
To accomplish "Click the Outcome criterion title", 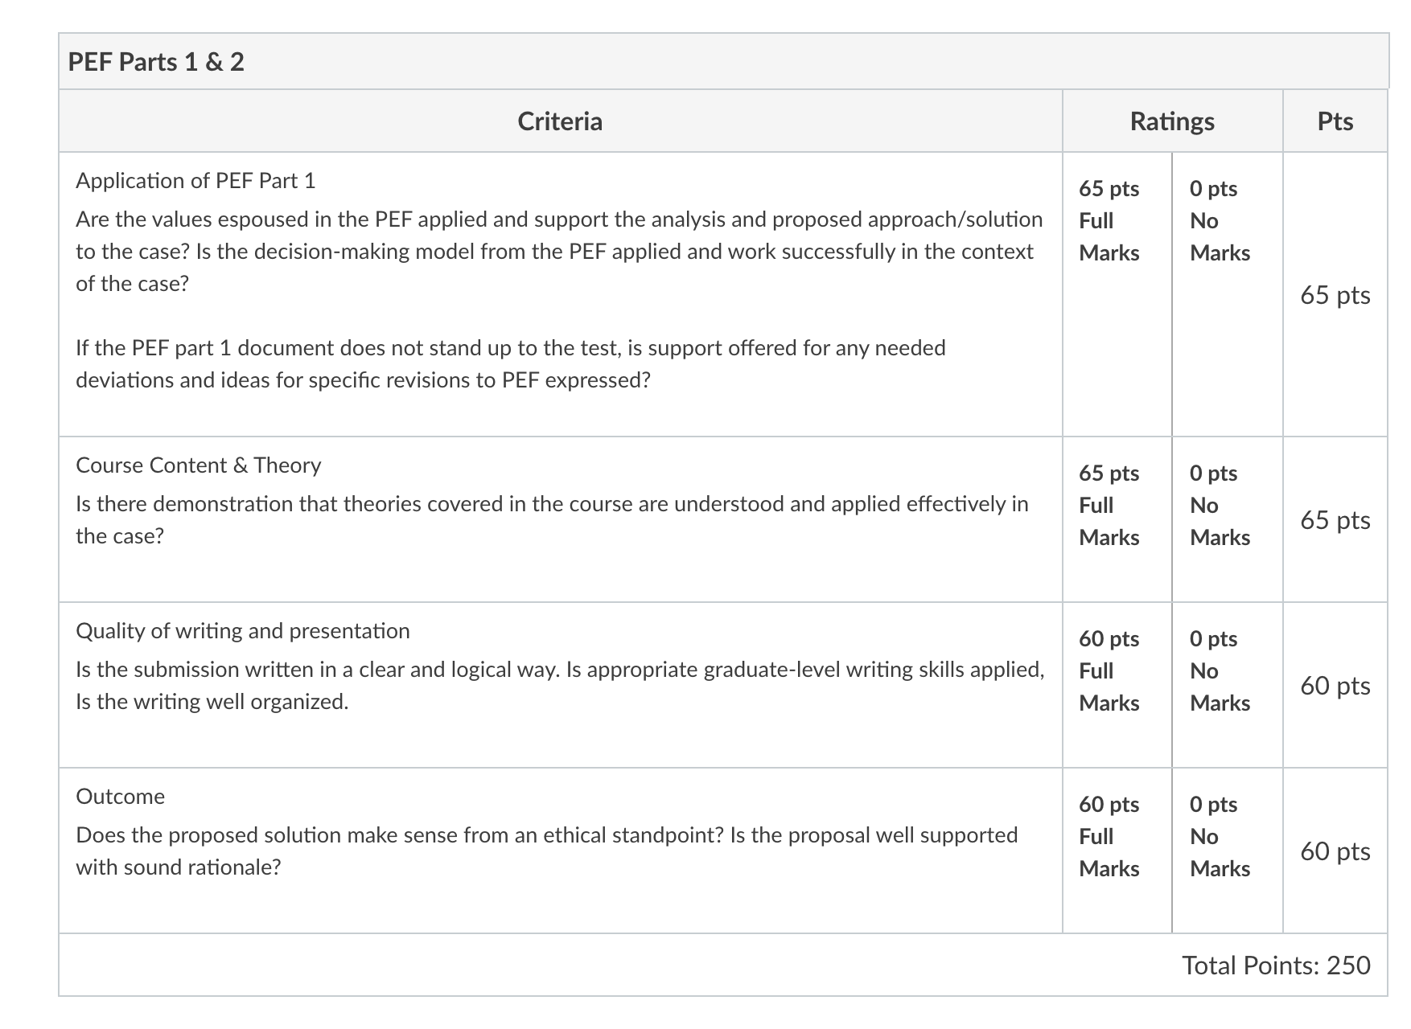I will click(121, 797).
